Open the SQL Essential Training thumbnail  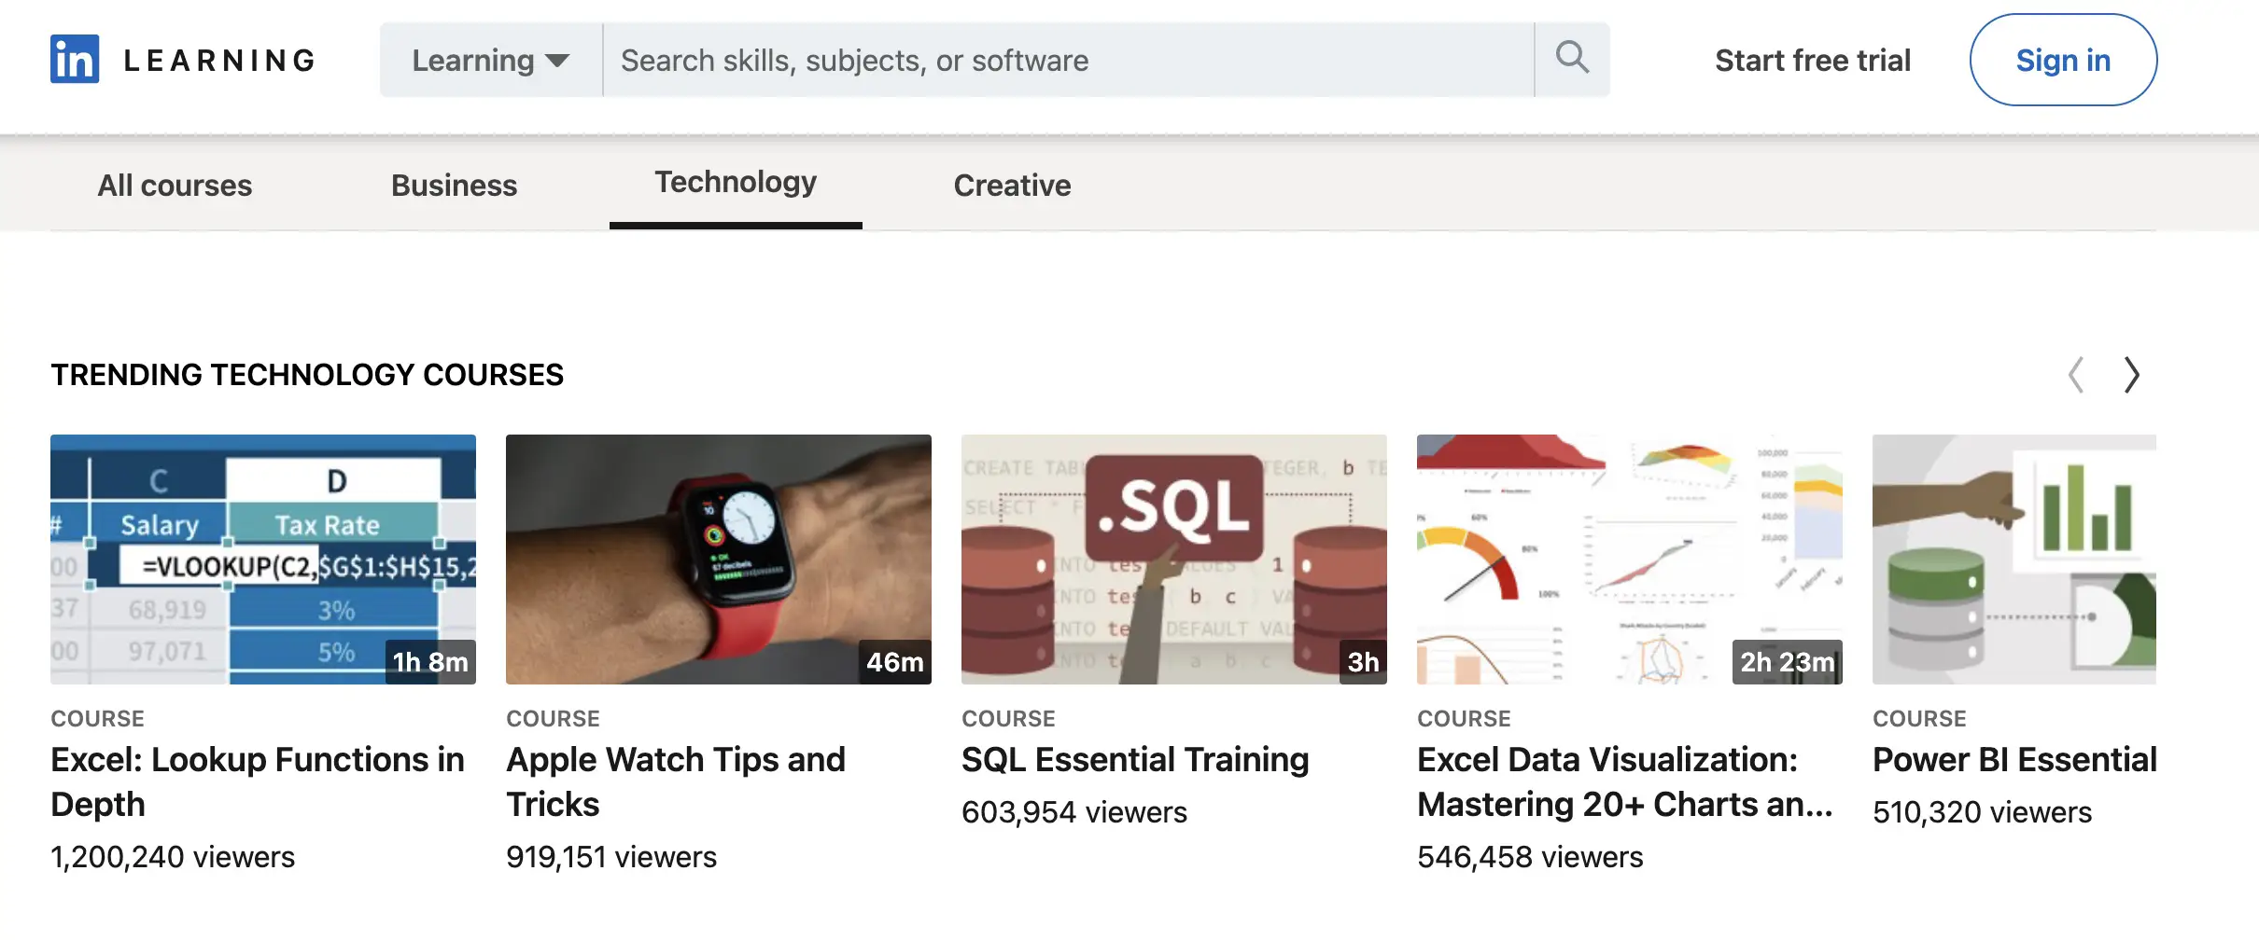(x=1174, y=560)
